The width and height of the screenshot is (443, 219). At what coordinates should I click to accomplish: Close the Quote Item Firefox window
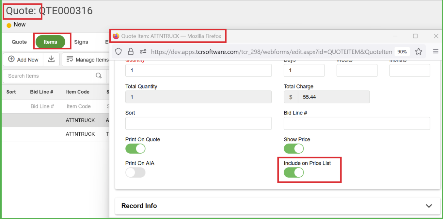(436, 36)
